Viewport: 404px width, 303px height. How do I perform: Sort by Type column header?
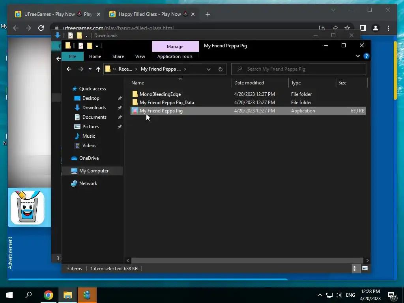[x=312, y=83]
